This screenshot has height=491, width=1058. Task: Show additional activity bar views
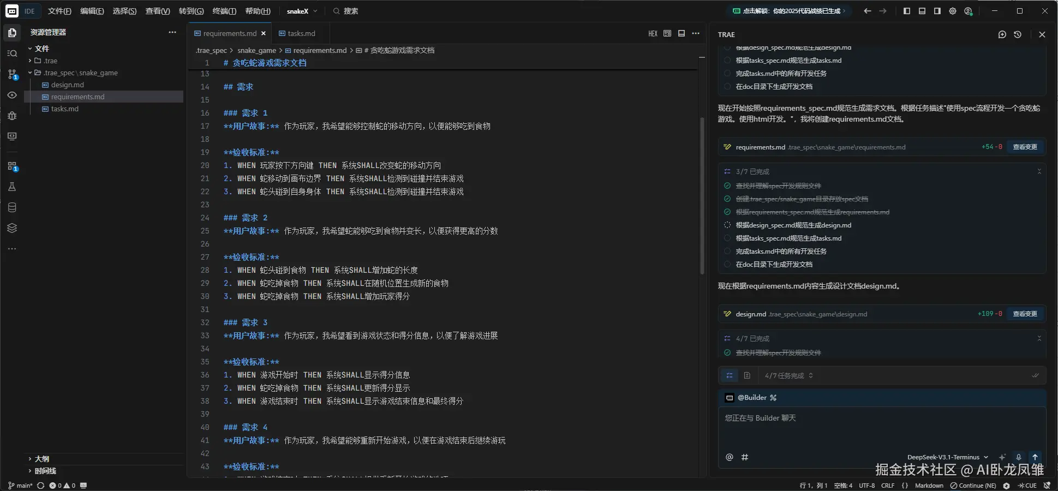coord(12,249)
